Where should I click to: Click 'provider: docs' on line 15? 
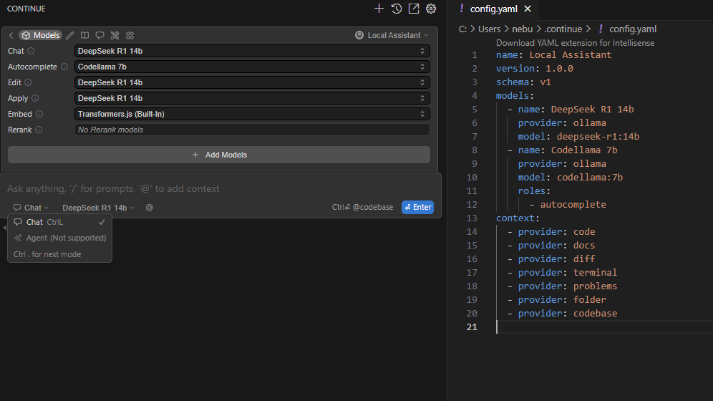coord(556,246)
